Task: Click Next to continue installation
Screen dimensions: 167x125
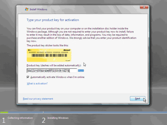Action: [138, 99]
